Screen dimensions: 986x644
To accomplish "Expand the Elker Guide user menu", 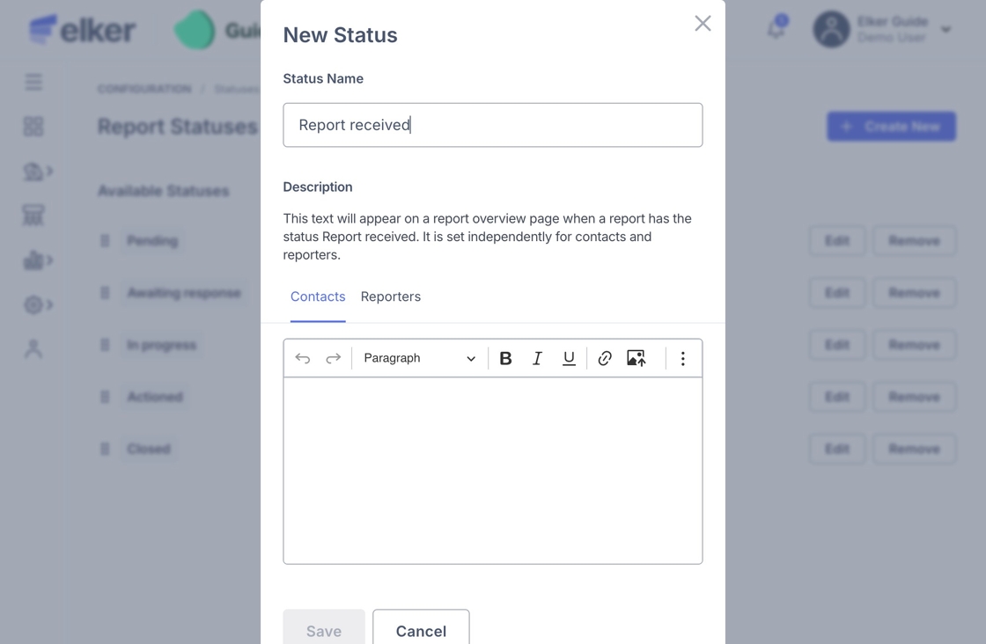I will (x=946, y=29).
